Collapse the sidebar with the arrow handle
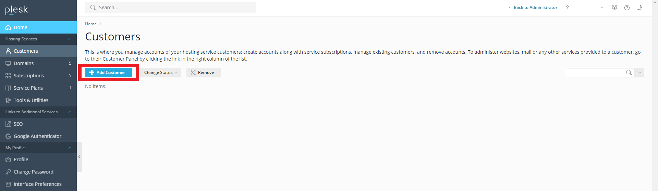Image resolution: width=658 pixels, height=191 pixels. (79, 157)
